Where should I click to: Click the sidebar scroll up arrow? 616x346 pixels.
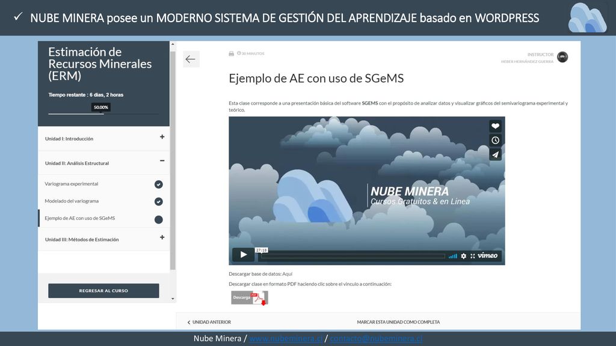pos(173,44)
